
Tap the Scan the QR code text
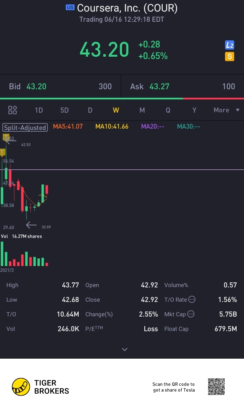click(x=174, y=387)
